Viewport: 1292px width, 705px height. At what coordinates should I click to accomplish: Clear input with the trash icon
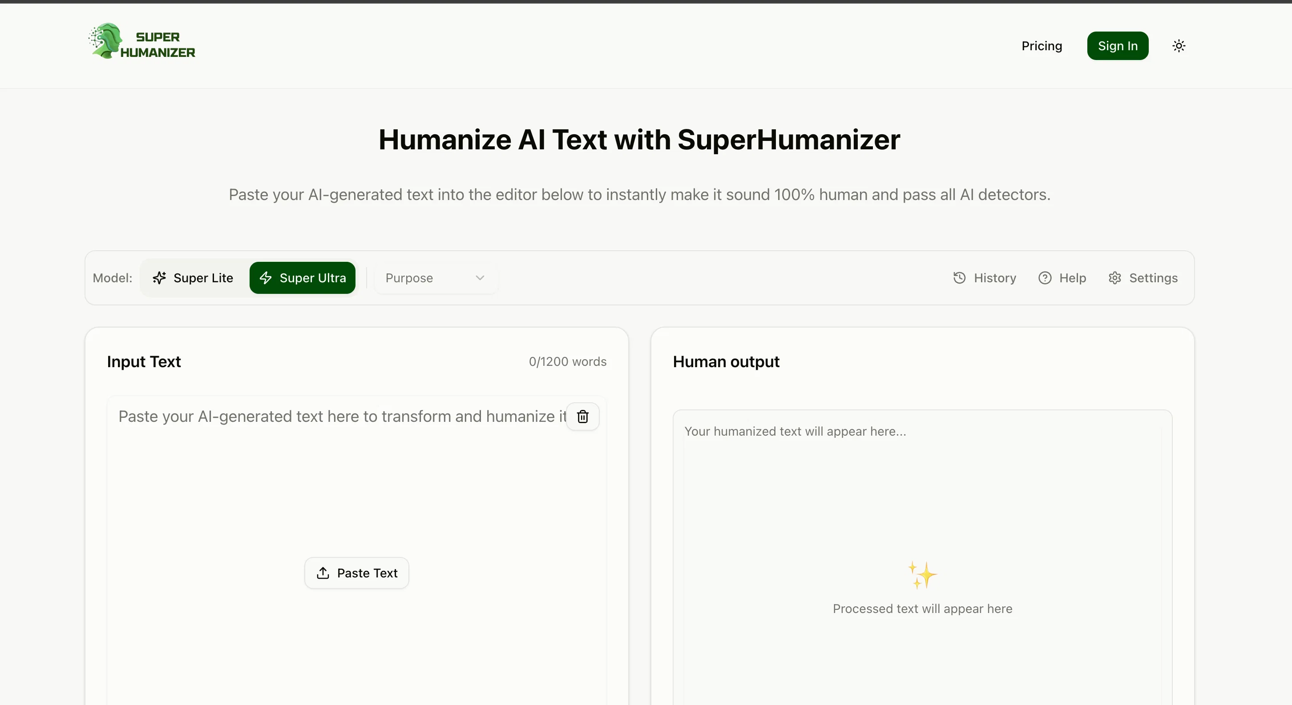tap(582, 417)
